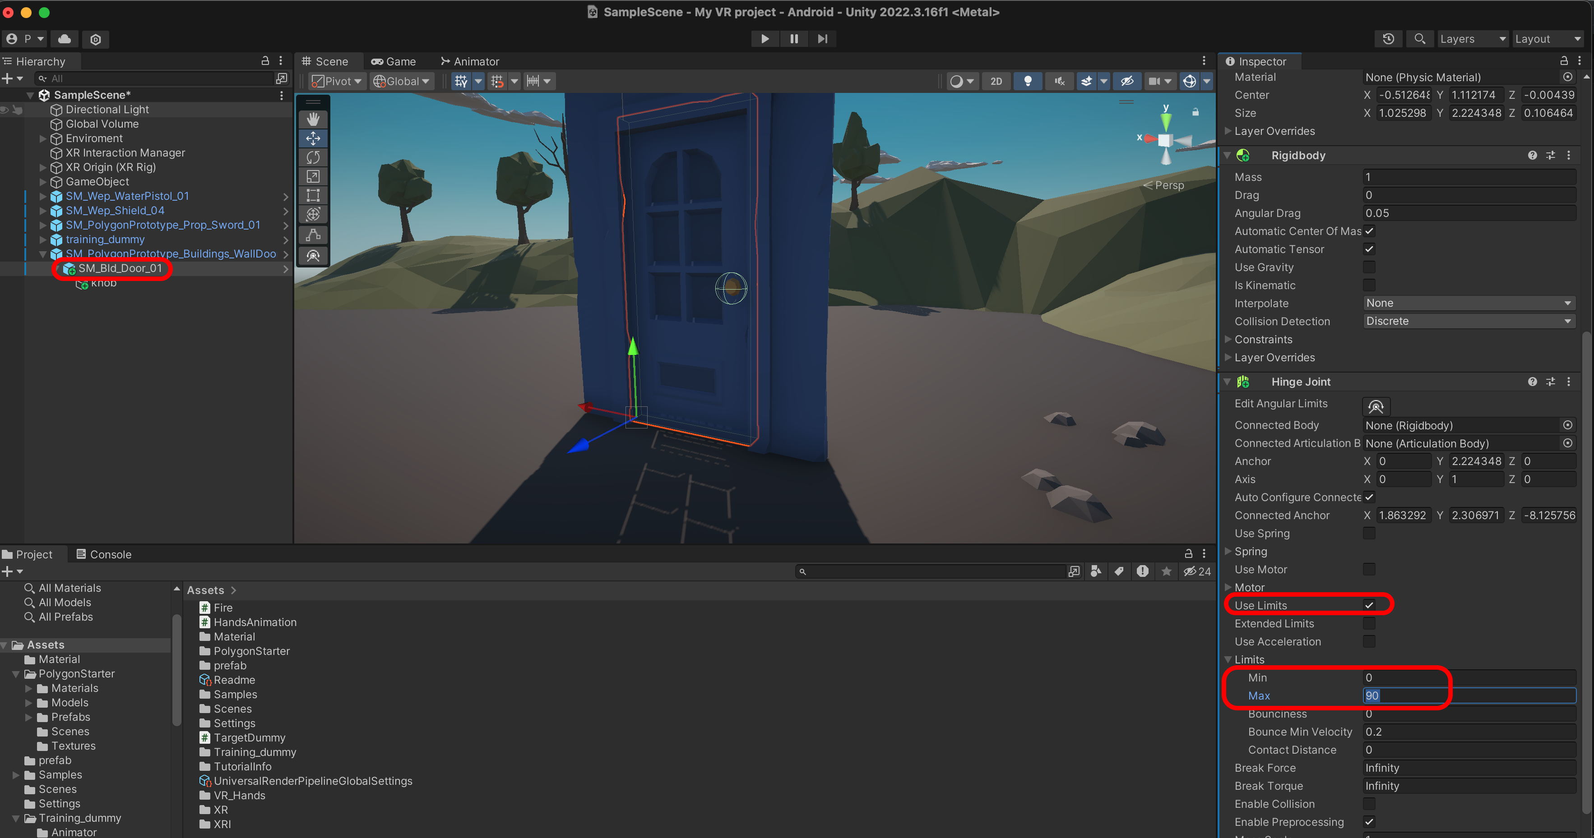This screenshot has width=1594, height=838.
Task: Check the Is Kinematic checkbox
Action: tap(1369, 285)
